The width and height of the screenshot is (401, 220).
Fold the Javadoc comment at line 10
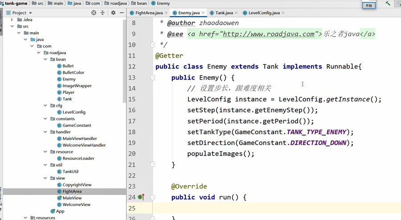click(152, 45)
